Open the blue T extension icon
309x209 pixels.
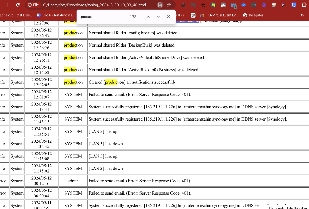tap(294, 5)
